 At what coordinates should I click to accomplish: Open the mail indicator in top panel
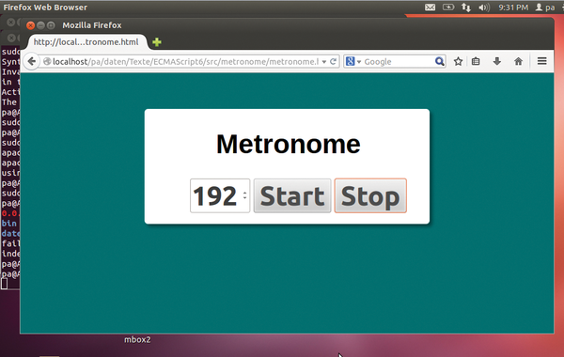click(x=430, y=8)
